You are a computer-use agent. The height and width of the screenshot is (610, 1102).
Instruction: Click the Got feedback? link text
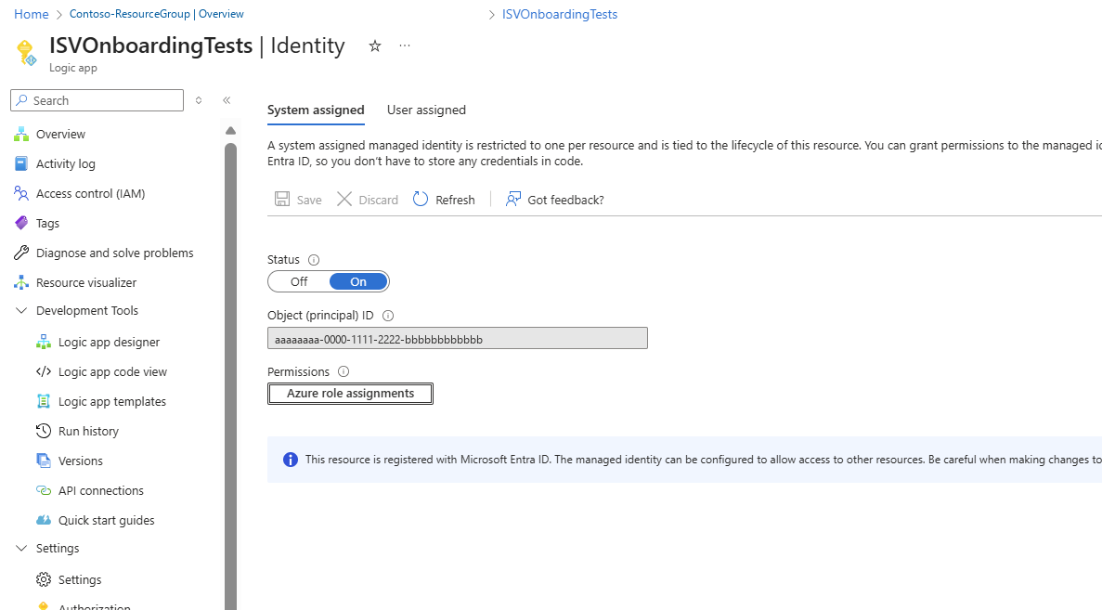[565, 200]
